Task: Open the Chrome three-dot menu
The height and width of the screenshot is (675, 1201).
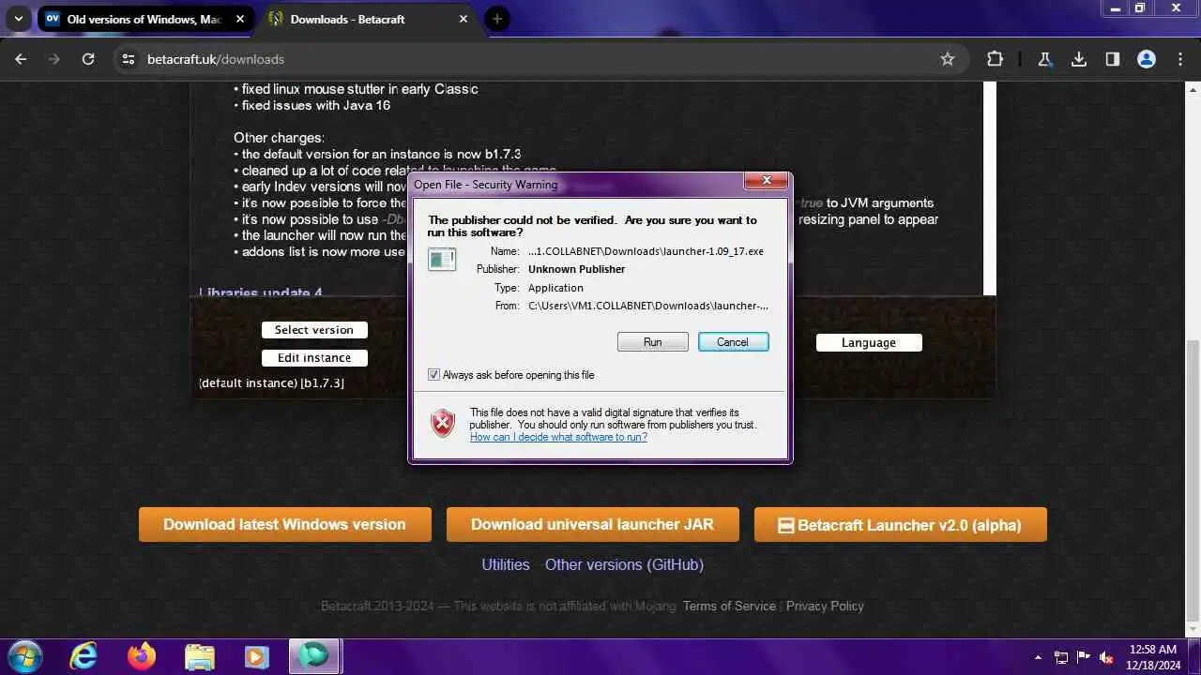Action: tap(1180, 59)
